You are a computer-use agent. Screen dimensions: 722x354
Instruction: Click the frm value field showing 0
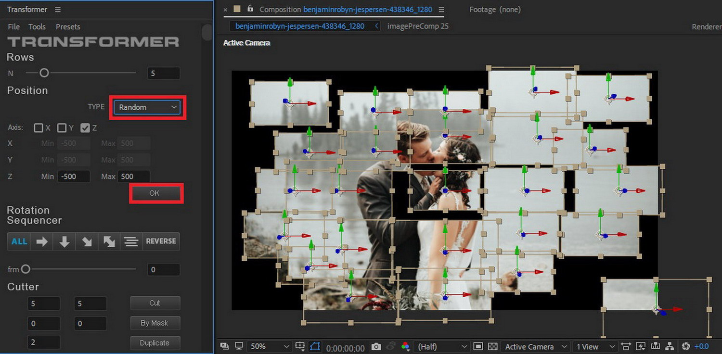(164, 270)
